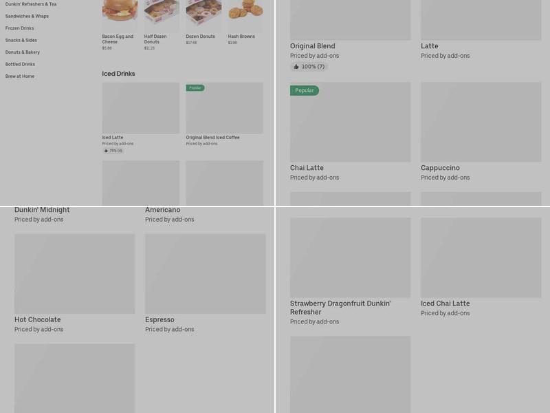Choose Strawberry Dragonfruit Dunkin' Refresher

(x=350, y=271)
